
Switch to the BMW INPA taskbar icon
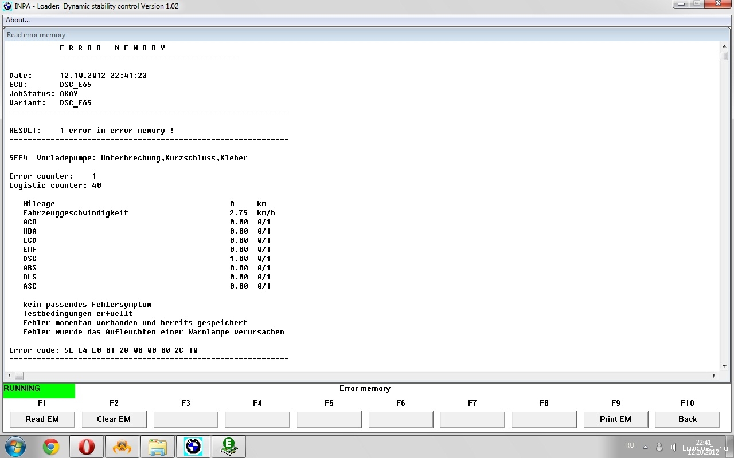[193, 447]
